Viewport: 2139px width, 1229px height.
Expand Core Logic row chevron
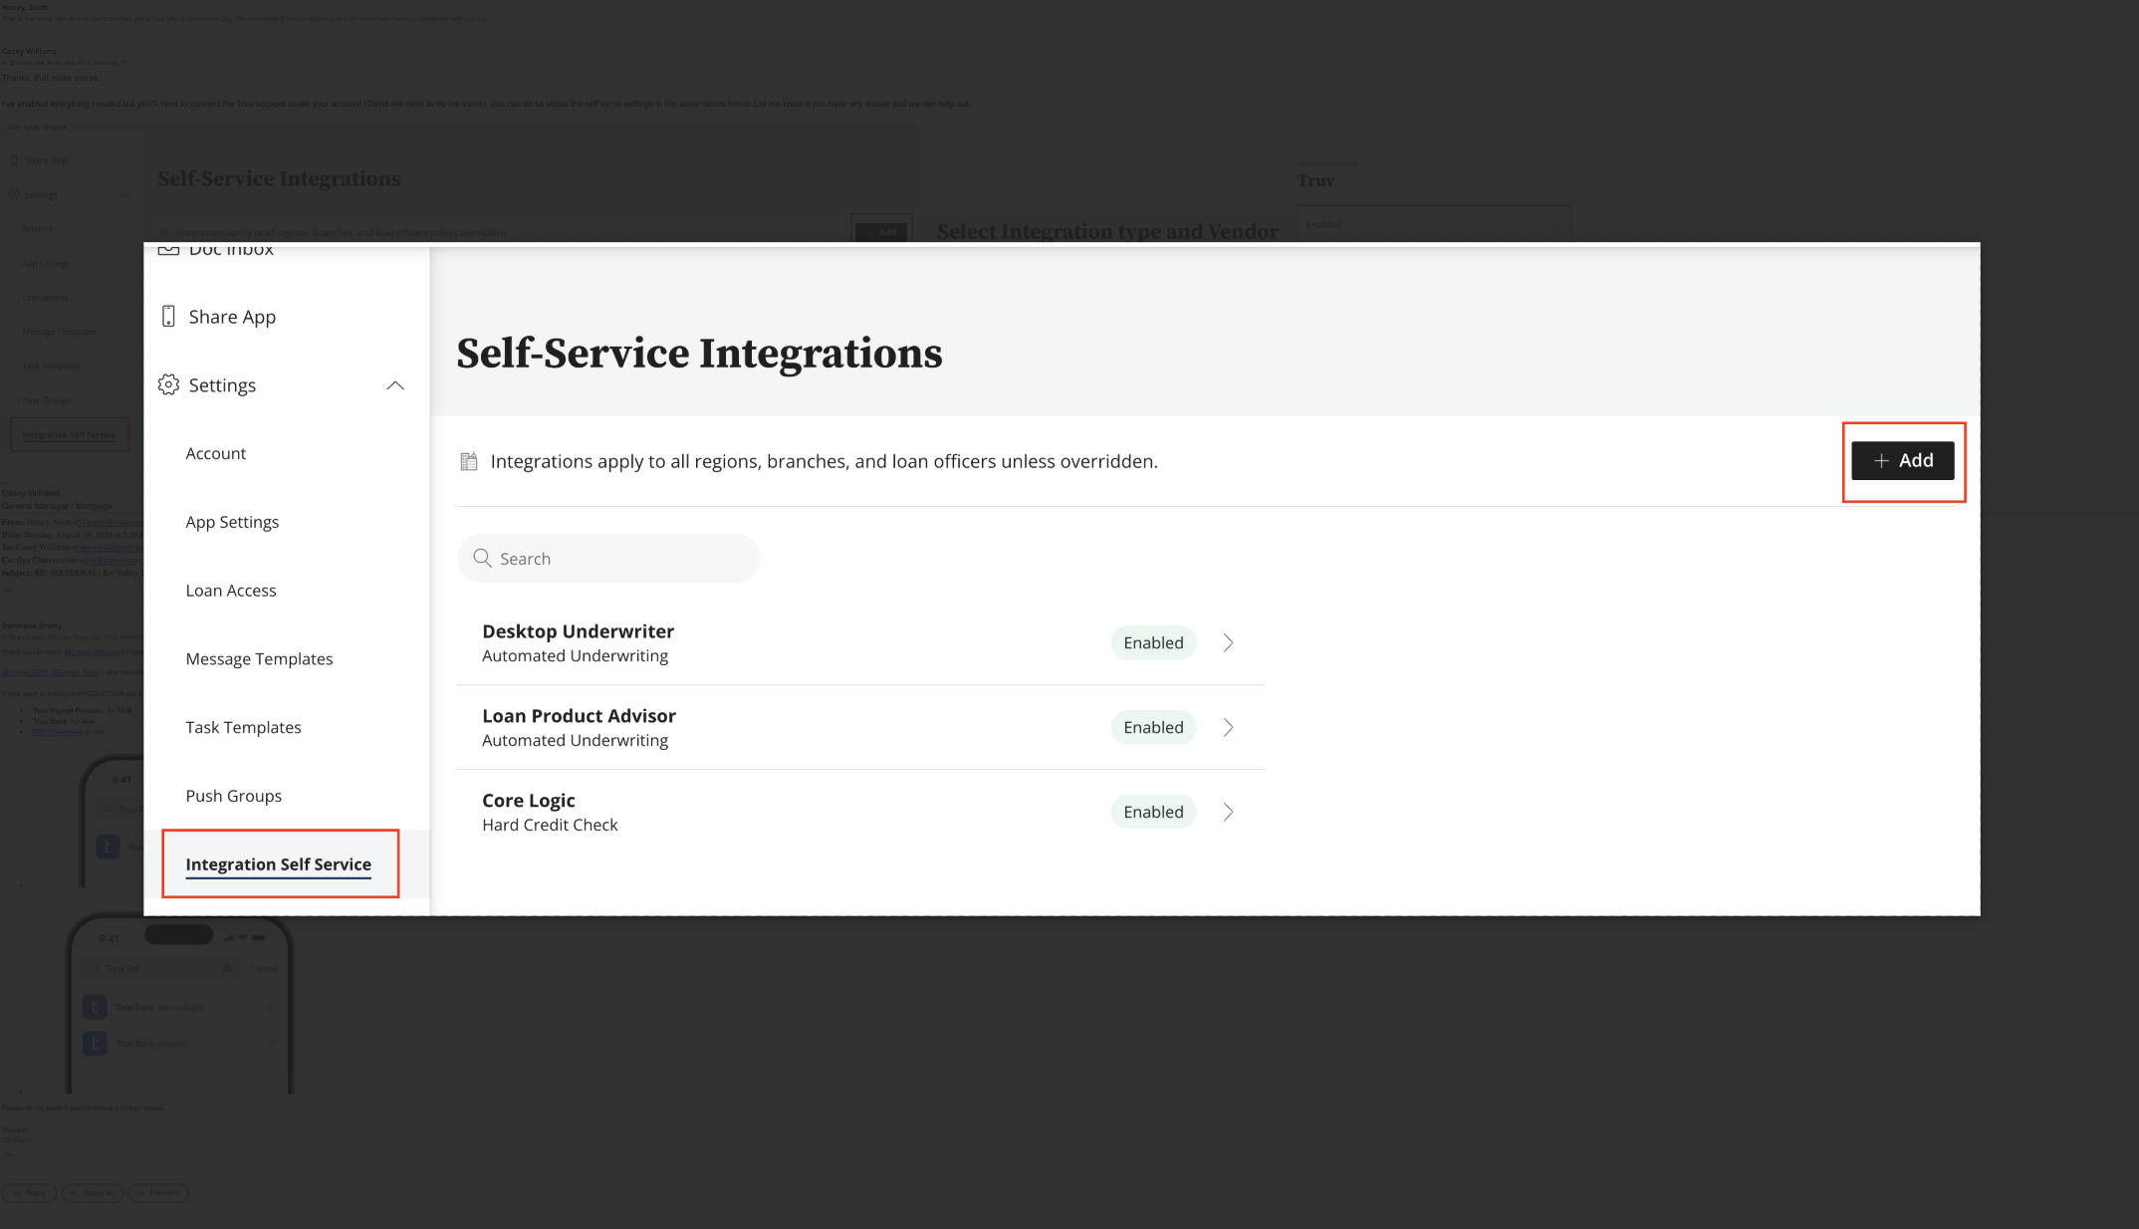[1228, 813]
